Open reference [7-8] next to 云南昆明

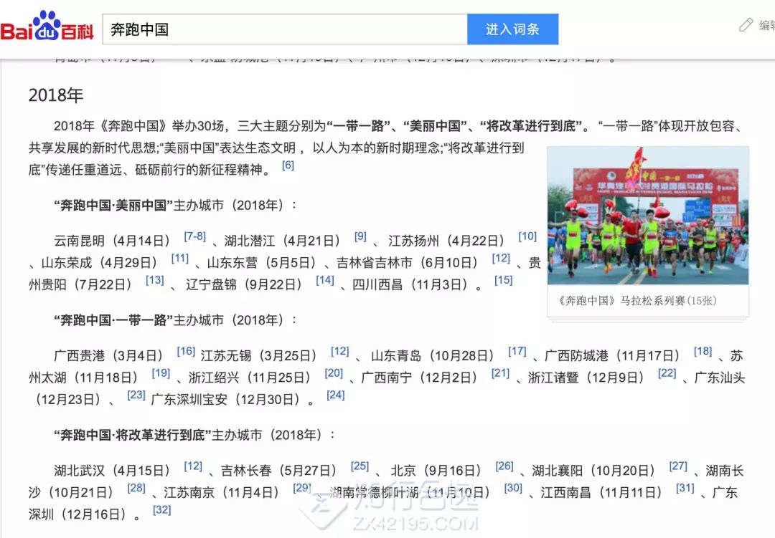[194, 236]
